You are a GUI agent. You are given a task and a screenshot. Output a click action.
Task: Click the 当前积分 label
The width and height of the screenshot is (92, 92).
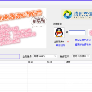click(59, 42)
